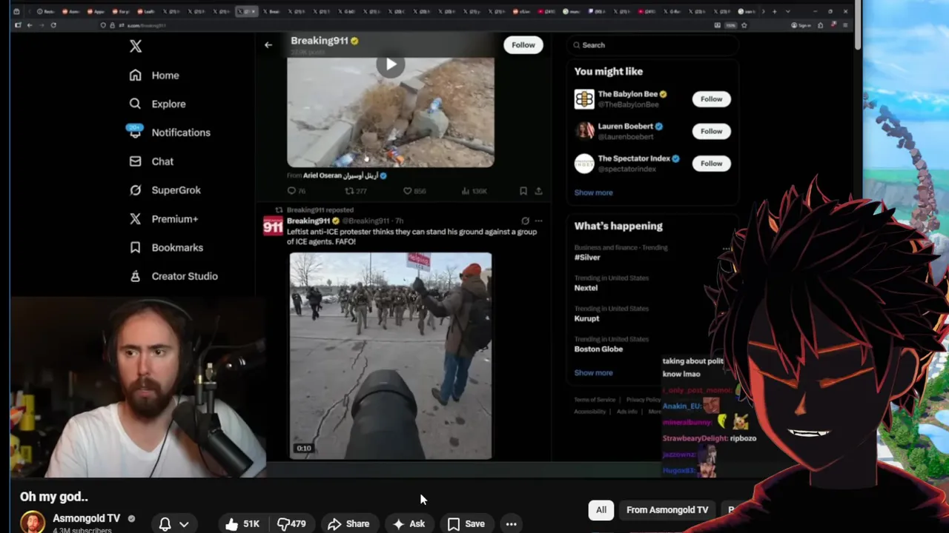Open Bookmarks in X sidebar
949x533 pixels.
[166, 247]
